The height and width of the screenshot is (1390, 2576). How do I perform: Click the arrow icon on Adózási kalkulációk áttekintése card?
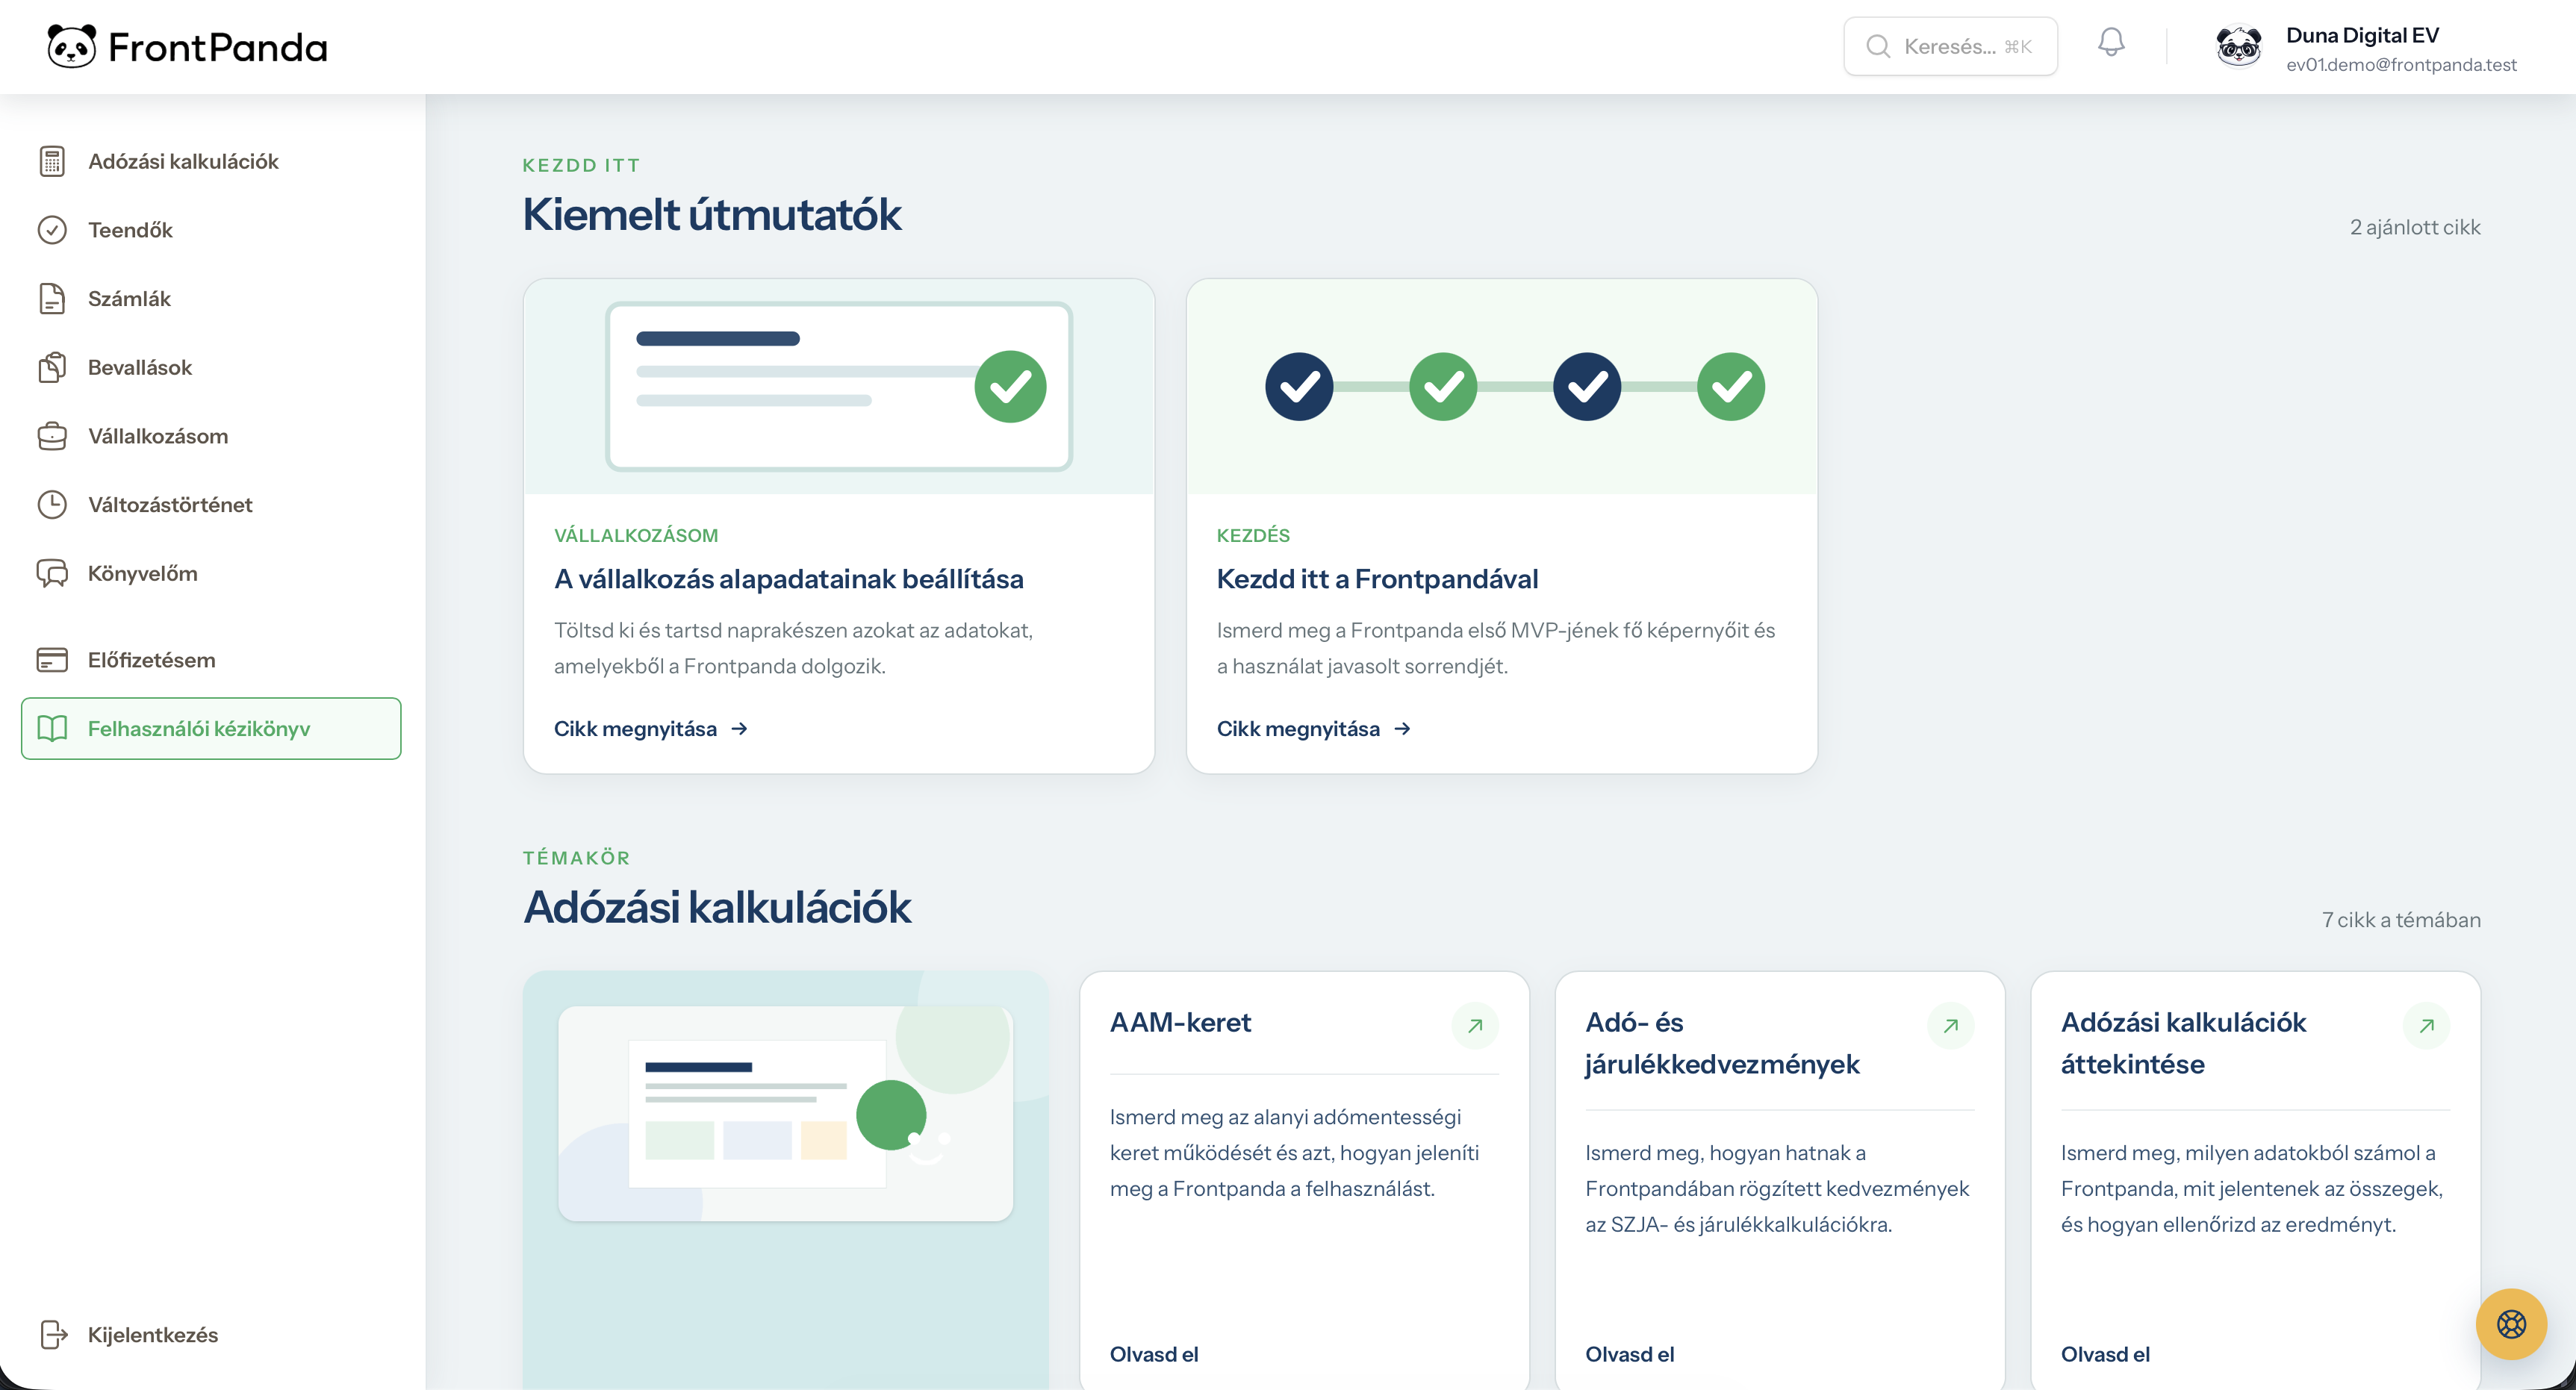click(2426, 1025)
